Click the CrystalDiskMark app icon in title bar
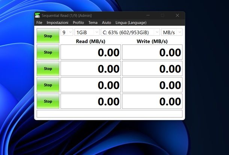The height and width of the screenshot is (155, 229). (38, 15)
